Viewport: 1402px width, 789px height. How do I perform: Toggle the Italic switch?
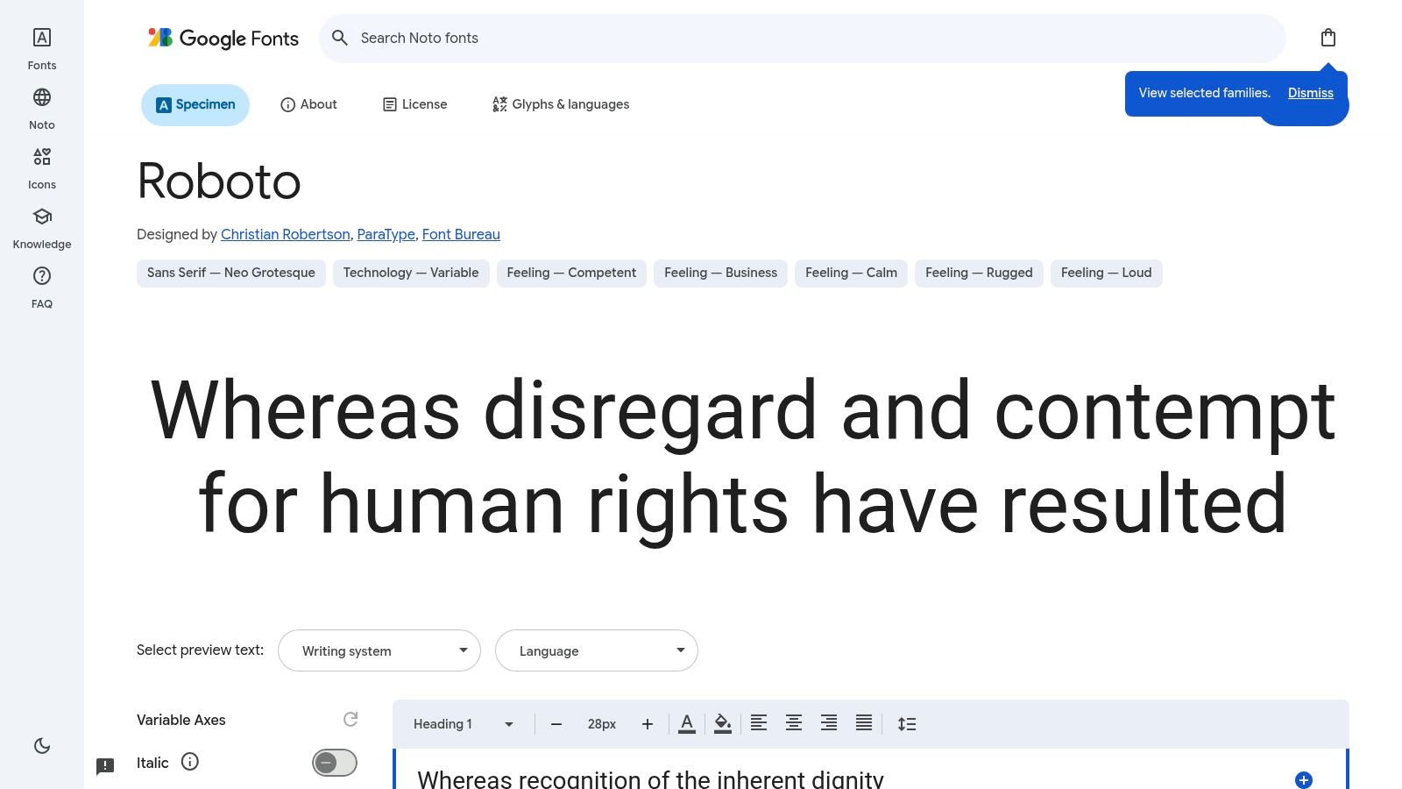click(x=335, y=763)
